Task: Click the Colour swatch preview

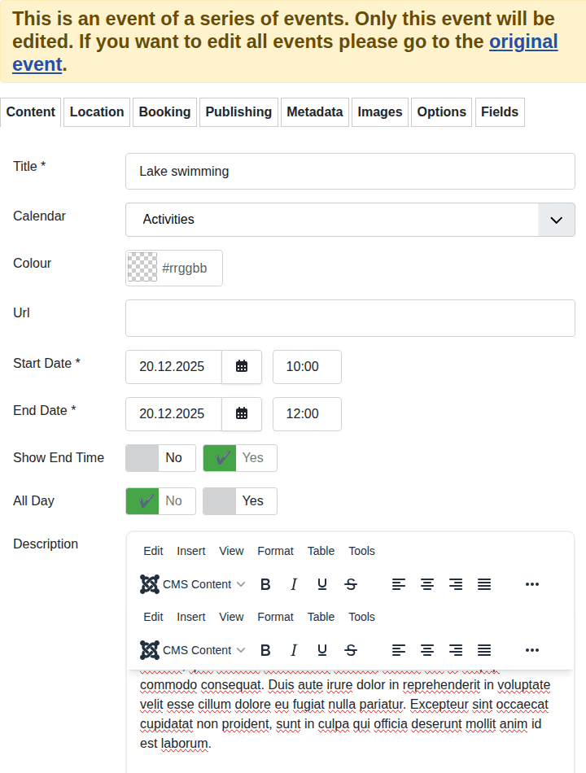Action: pyautogui.click(x=142, y=268)
